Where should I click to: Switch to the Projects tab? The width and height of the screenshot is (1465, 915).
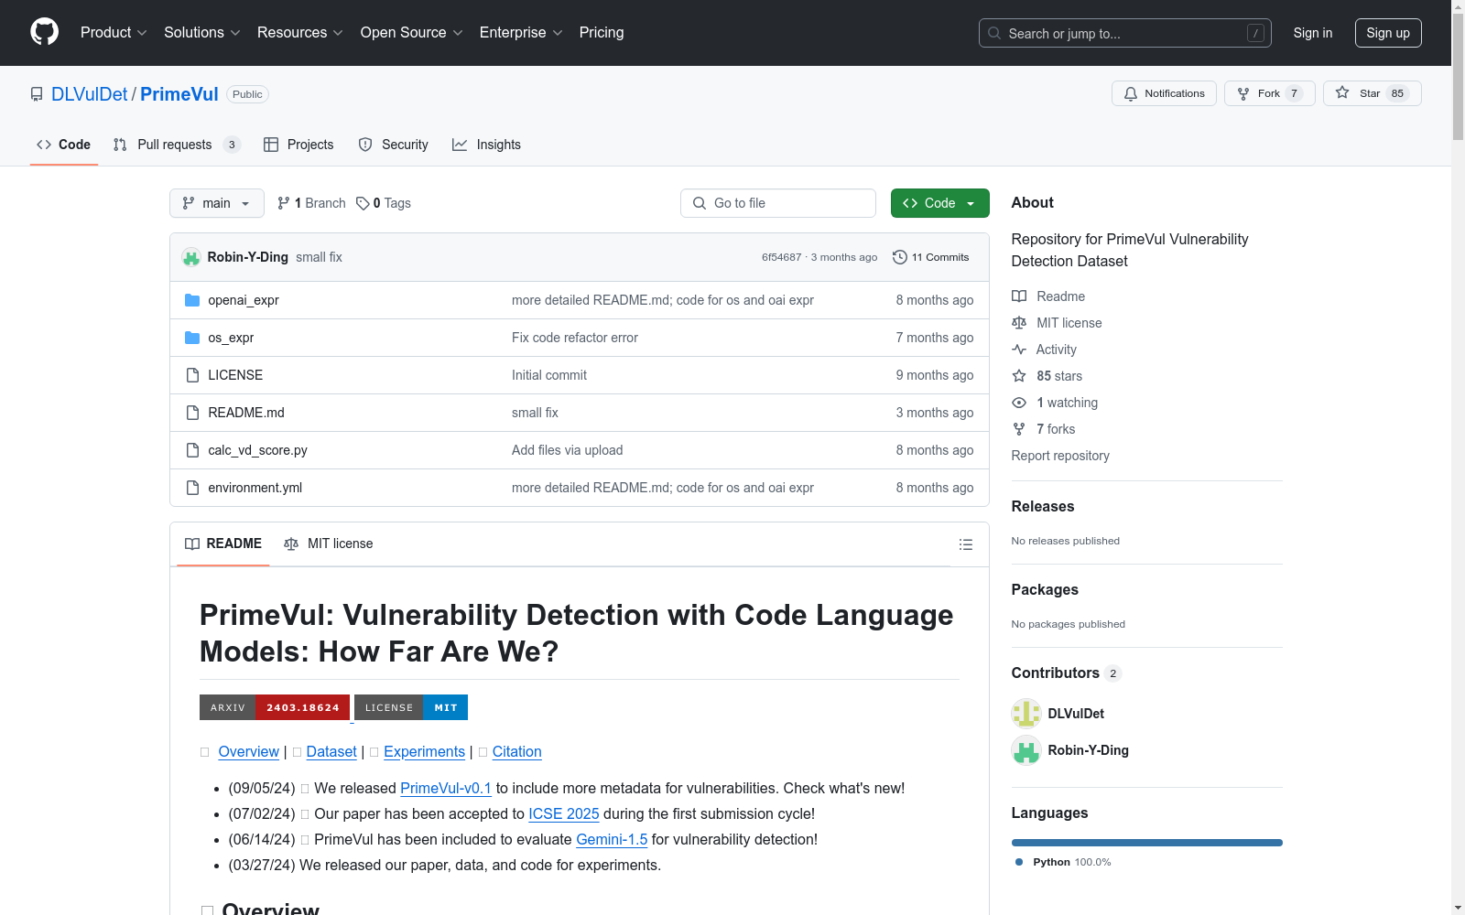pos(298,145)
